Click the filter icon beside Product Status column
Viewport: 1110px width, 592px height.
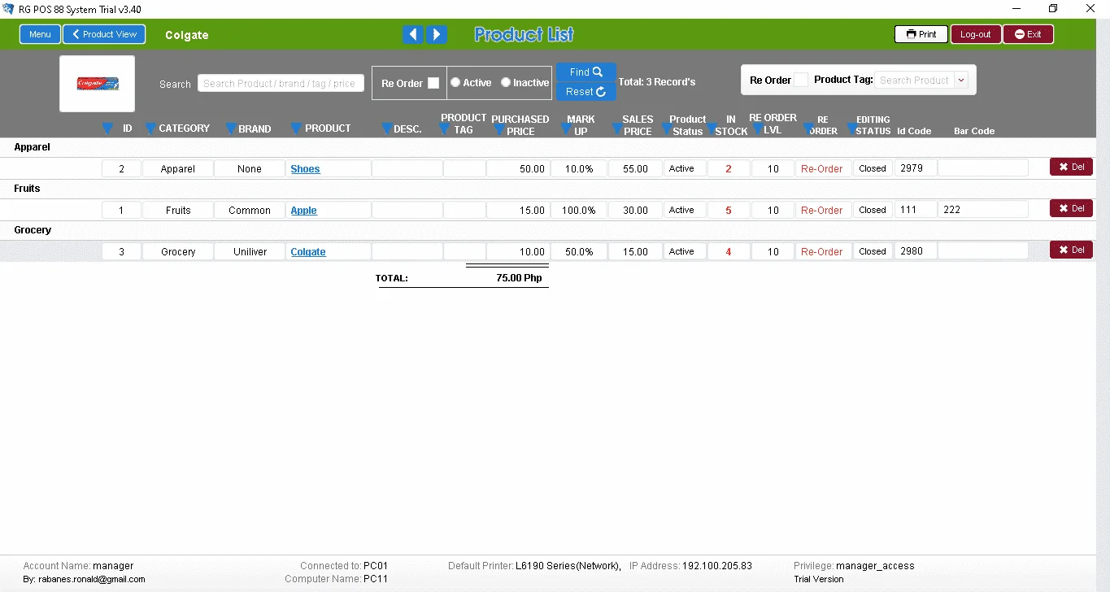[x=667, y=129]
